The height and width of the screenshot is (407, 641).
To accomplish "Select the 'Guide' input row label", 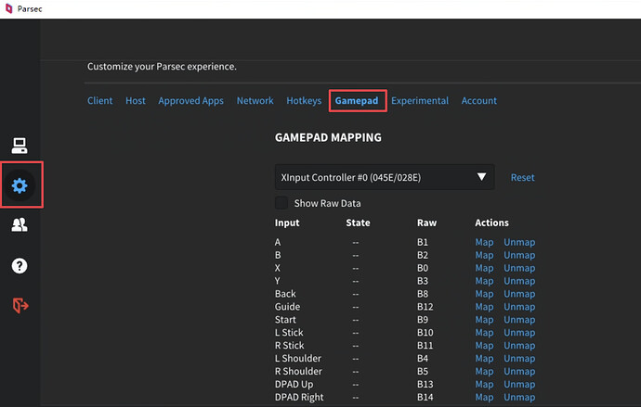I will coord(287,307).
